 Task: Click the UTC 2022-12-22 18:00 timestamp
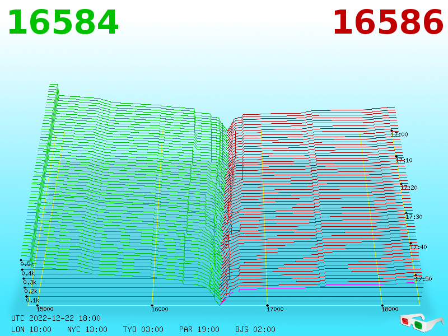click(x=56, y=318)
